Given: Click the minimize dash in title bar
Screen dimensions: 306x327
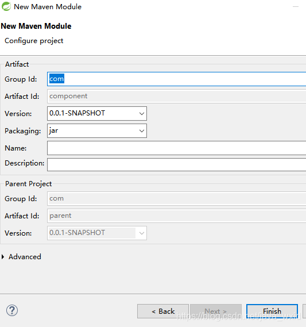Looking at the screenshot, I should tap(296, 7).
